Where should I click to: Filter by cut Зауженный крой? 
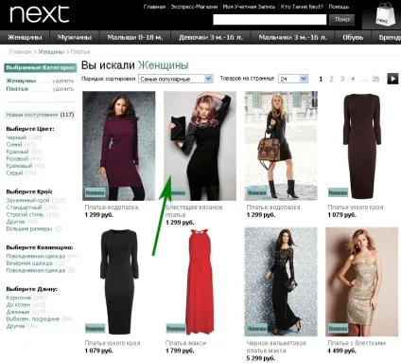coord(27,200)
